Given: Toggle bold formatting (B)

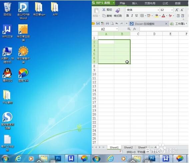Looking at the screenshot, I should (x=128, y=16).
